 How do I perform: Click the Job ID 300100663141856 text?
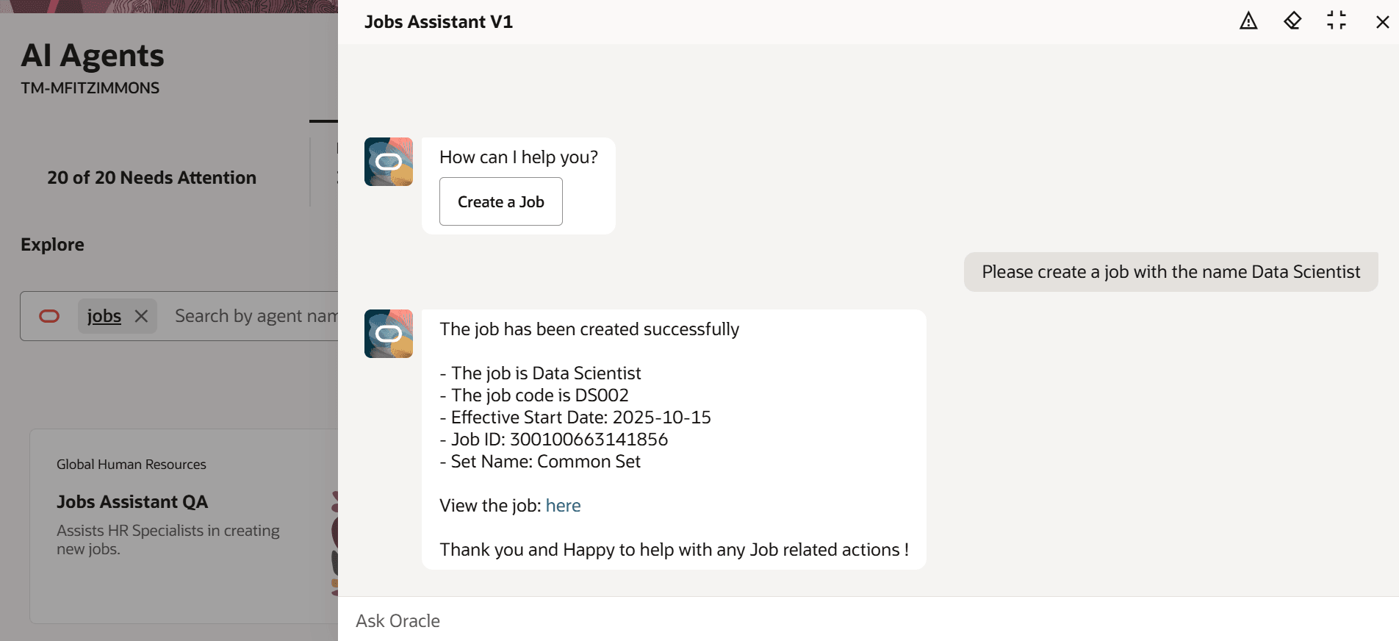tap(554, 440)
